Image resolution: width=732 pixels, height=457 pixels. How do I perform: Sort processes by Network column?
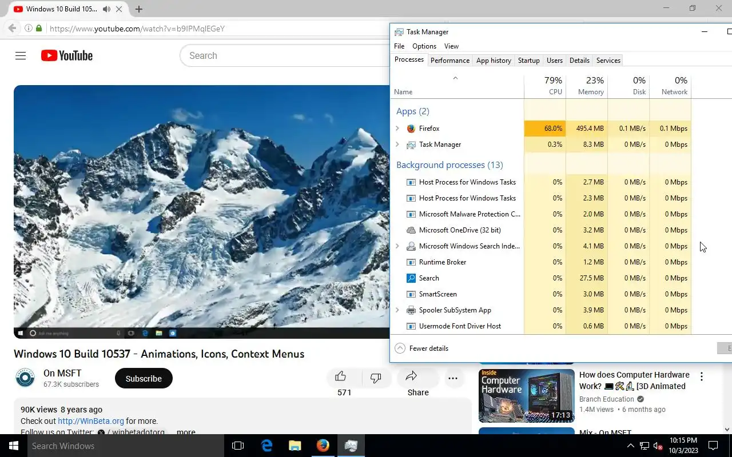(670, 86)
